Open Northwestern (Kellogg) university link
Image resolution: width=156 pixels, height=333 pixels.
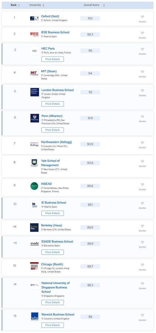point(56,142)
